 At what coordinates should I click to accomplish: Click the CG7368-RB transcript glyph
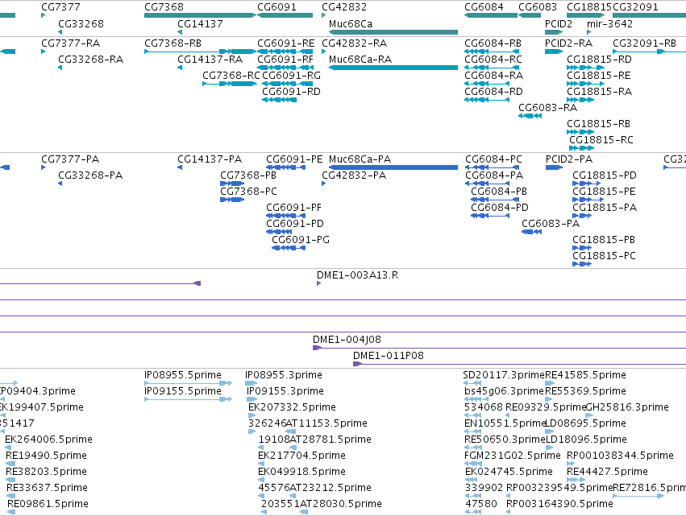click(200, 52)
